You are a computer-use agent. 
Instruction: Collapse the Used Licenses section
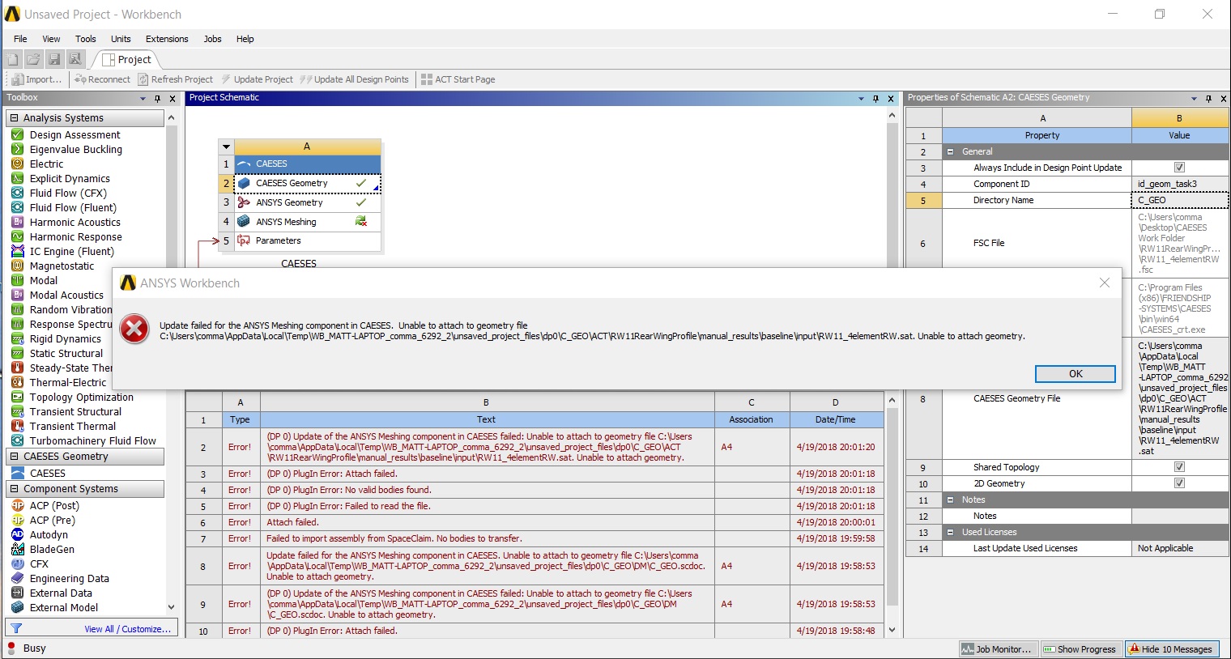(951, 532)
